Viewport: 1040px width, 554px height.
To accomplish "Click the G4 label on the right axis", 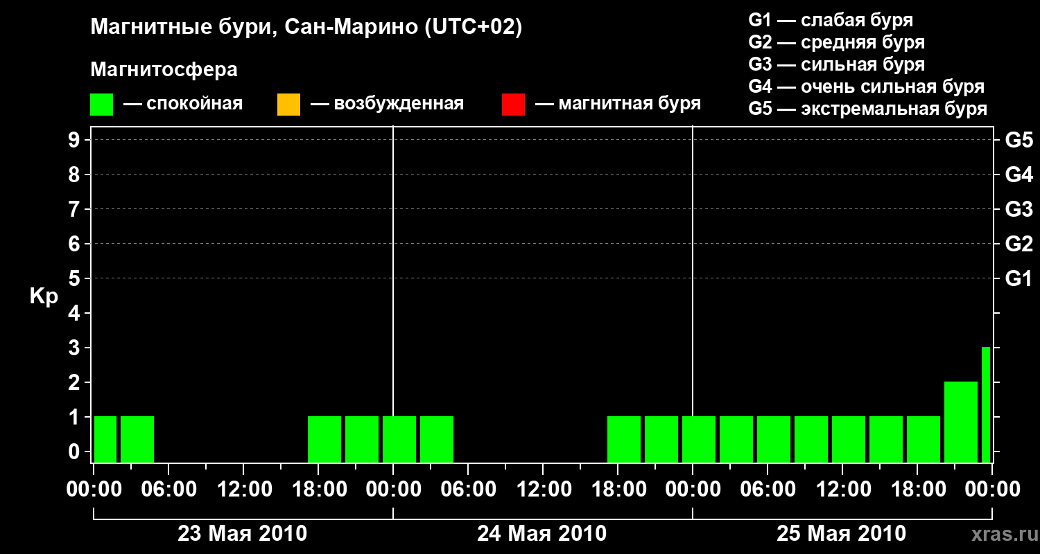I will click(x=1019, y=175).
